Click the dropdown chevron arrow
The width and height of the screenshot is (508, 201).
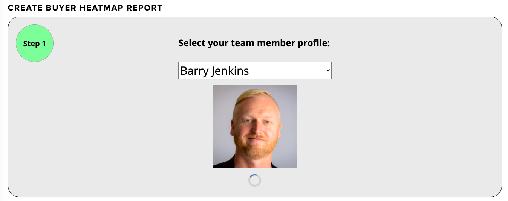[328, 71]
